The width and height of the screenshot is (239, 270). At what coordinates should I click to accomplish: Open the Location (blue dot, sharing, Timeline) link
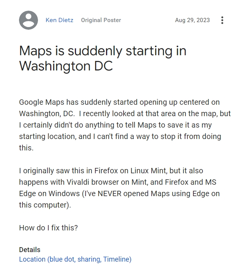pyautogui.click(x=75, y=259)
